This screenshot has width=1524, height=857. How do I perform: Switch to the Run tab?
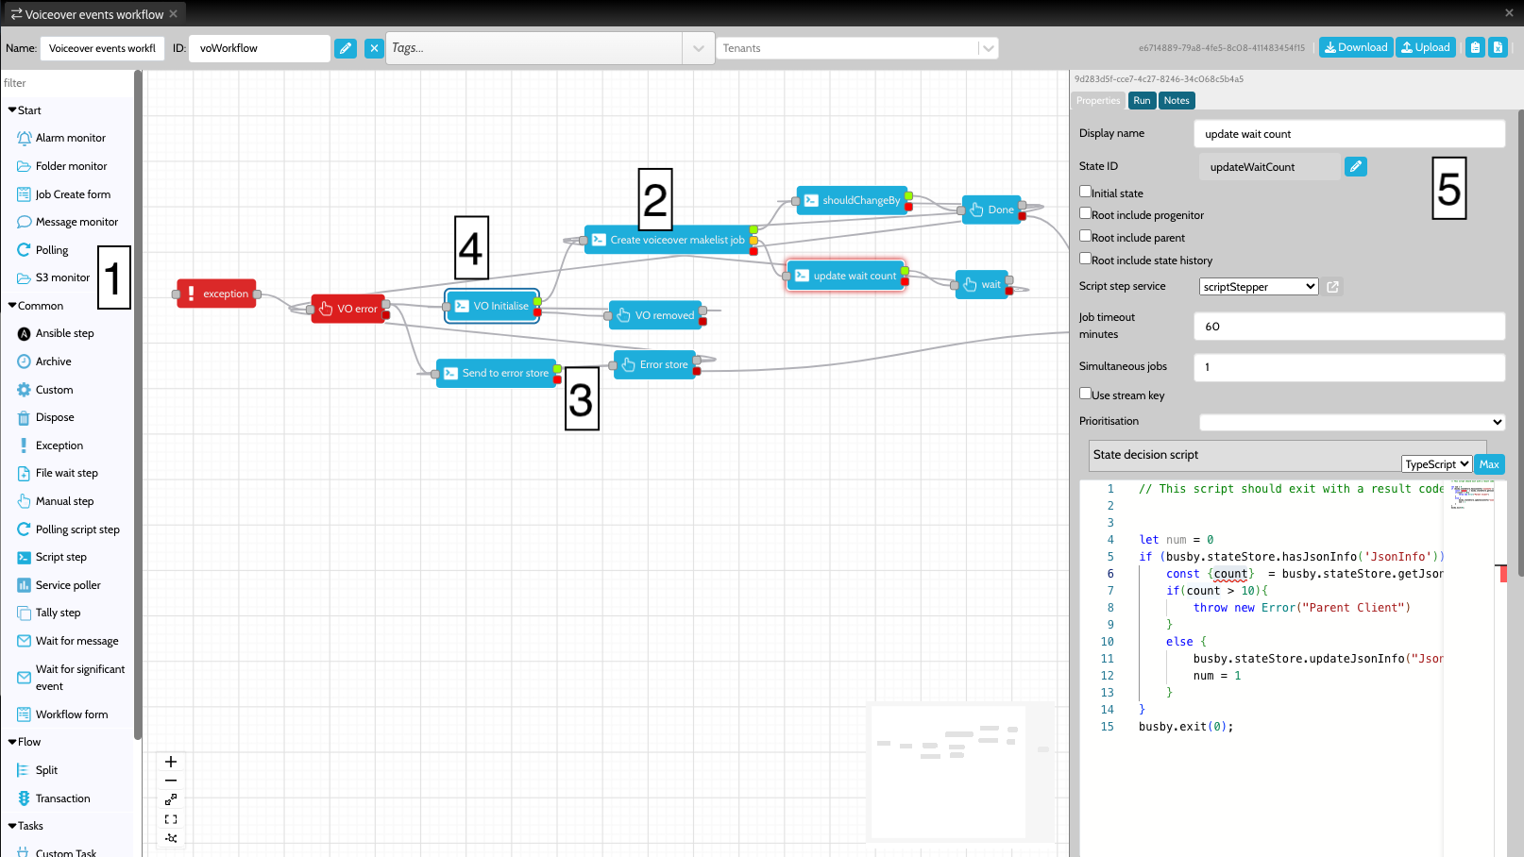tap(1142, 101)
